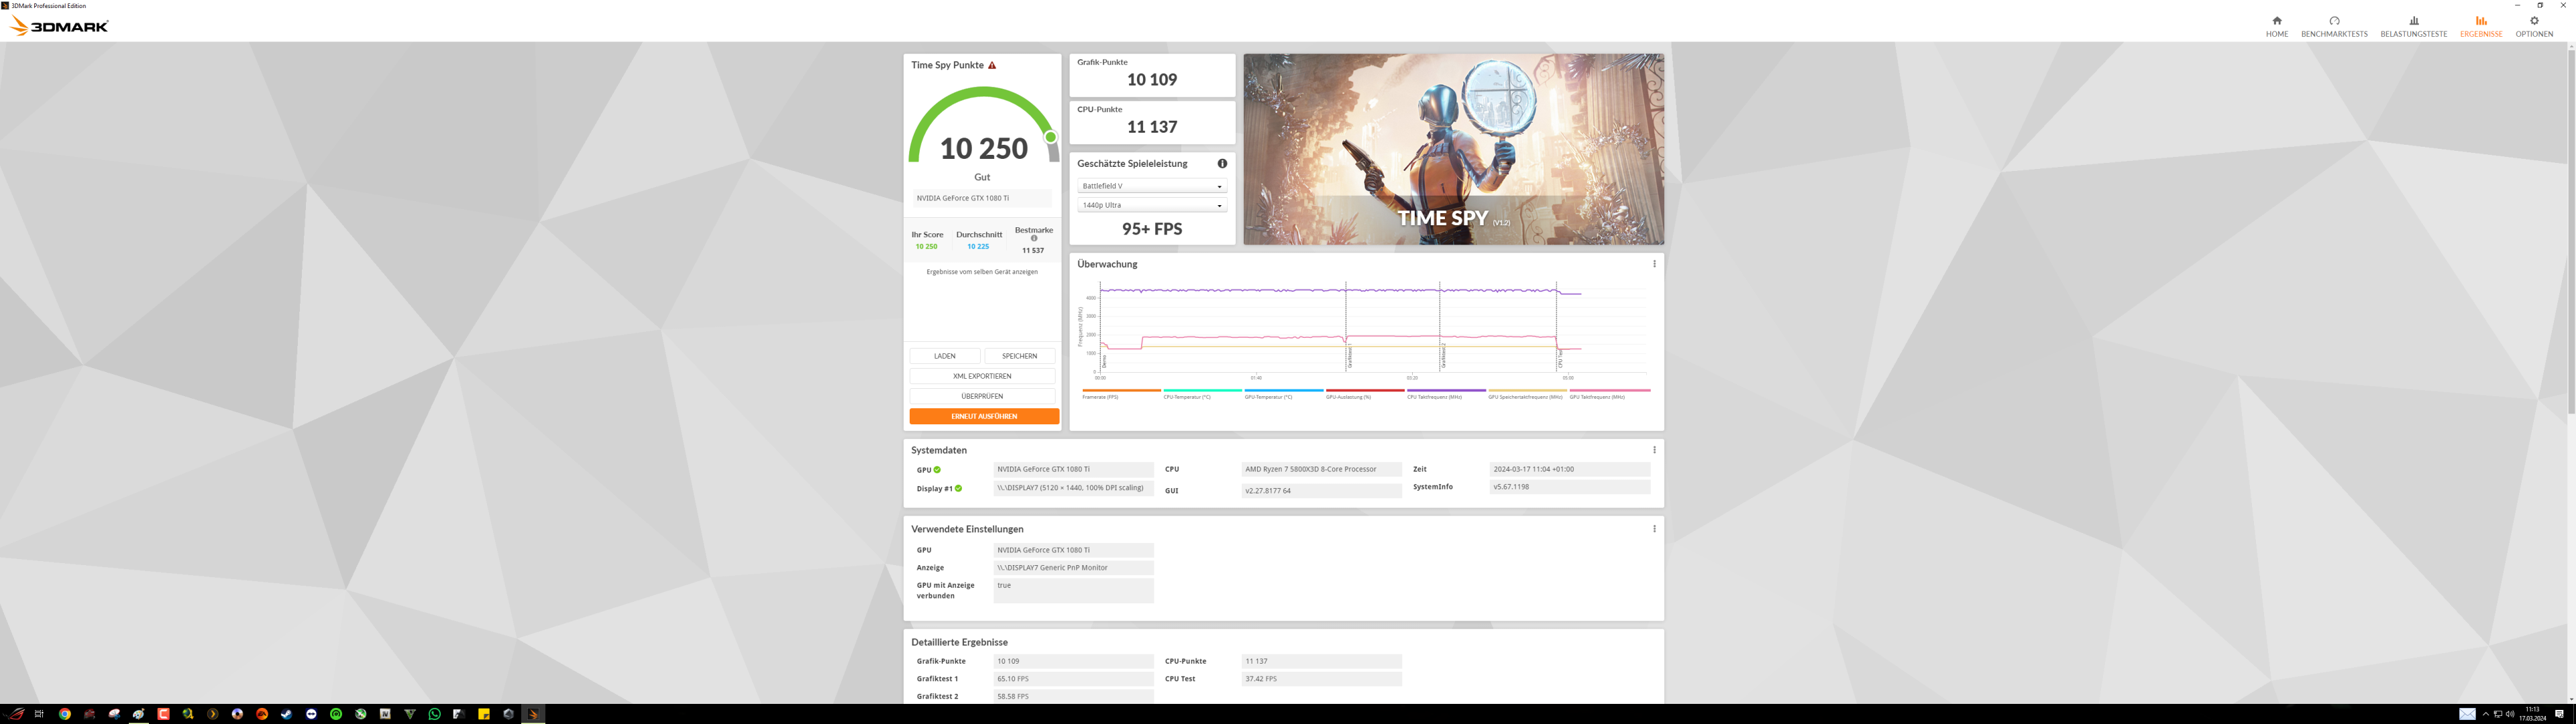The width and height of the screenshot is (2576, 724).
Task: Toggle GPU-Auslastung (%) legend entry
Action: (1348, 397)
